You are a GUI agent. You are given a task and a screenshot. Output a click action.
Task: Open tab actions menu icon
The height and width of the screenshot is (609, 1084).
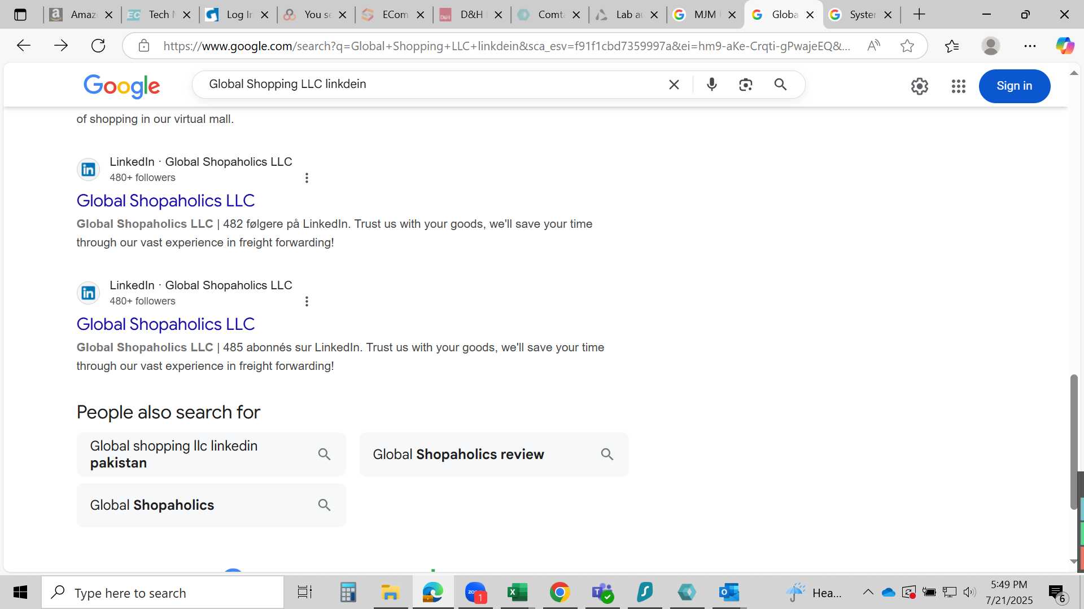[20, 15]
